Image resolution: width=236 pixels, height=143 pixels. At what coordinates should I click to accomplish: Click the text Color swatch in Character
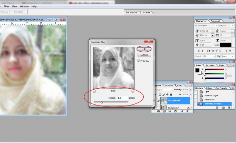click(x=226, y=45)
